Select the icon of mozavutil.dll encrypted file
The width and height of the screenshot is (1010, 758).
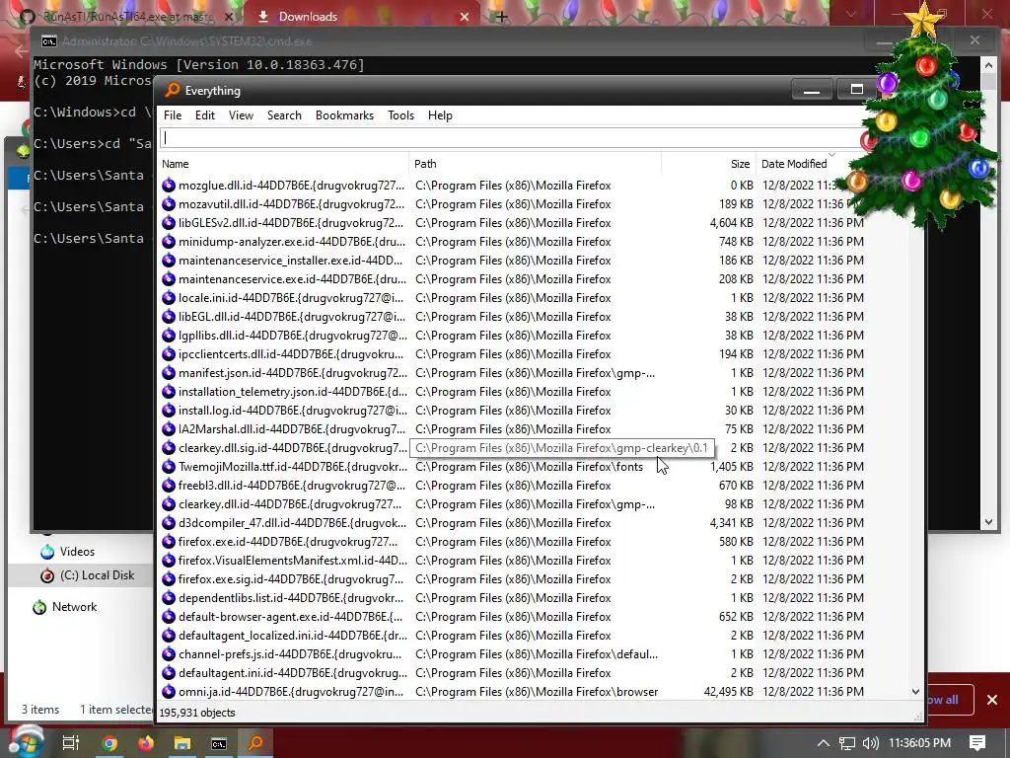coord(168,204)
